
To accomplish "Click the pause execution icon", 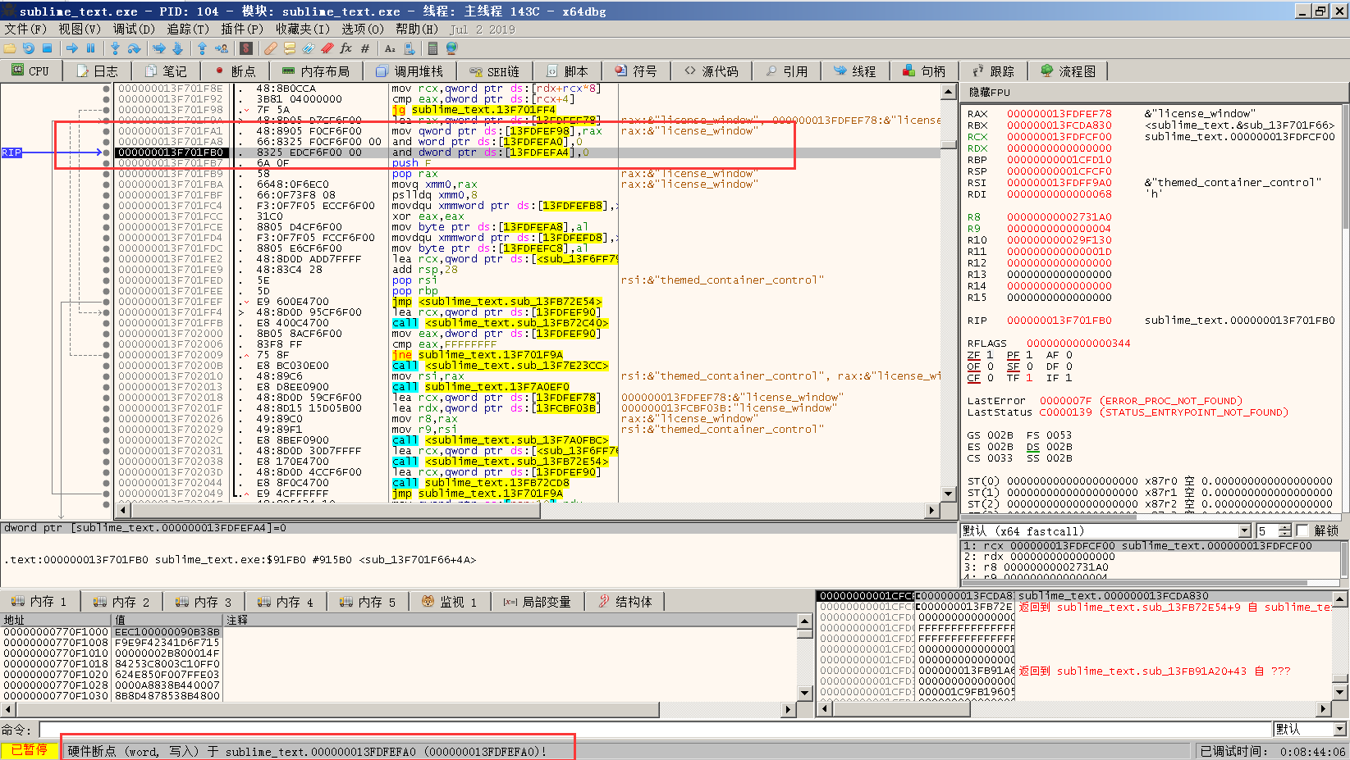I will pos(90,49).
